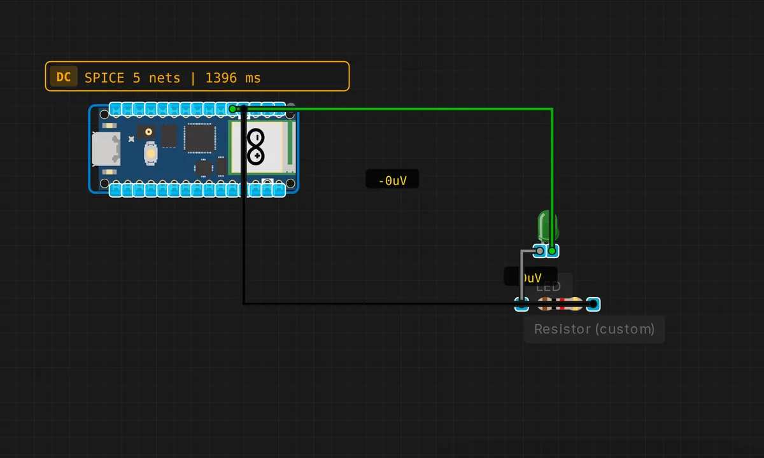Click the "SPICE 5 nets | 1396 ms" status text
764x458 pixels.
click(173, 78)
